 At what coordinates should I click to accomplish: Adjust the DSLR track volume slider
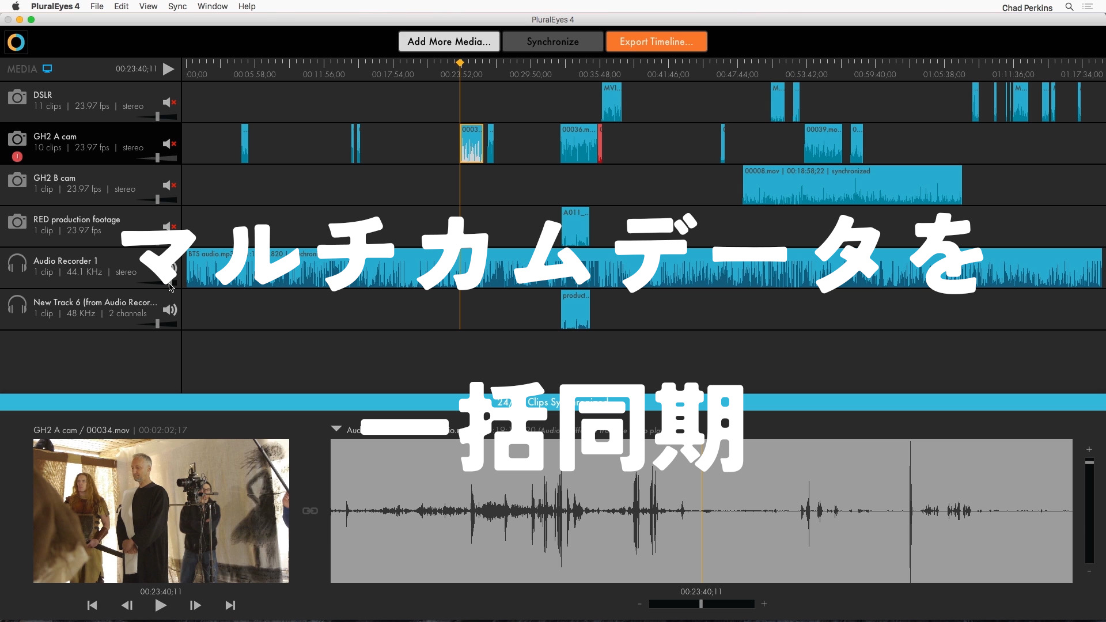pyautogui.click(x=157, y=117)
